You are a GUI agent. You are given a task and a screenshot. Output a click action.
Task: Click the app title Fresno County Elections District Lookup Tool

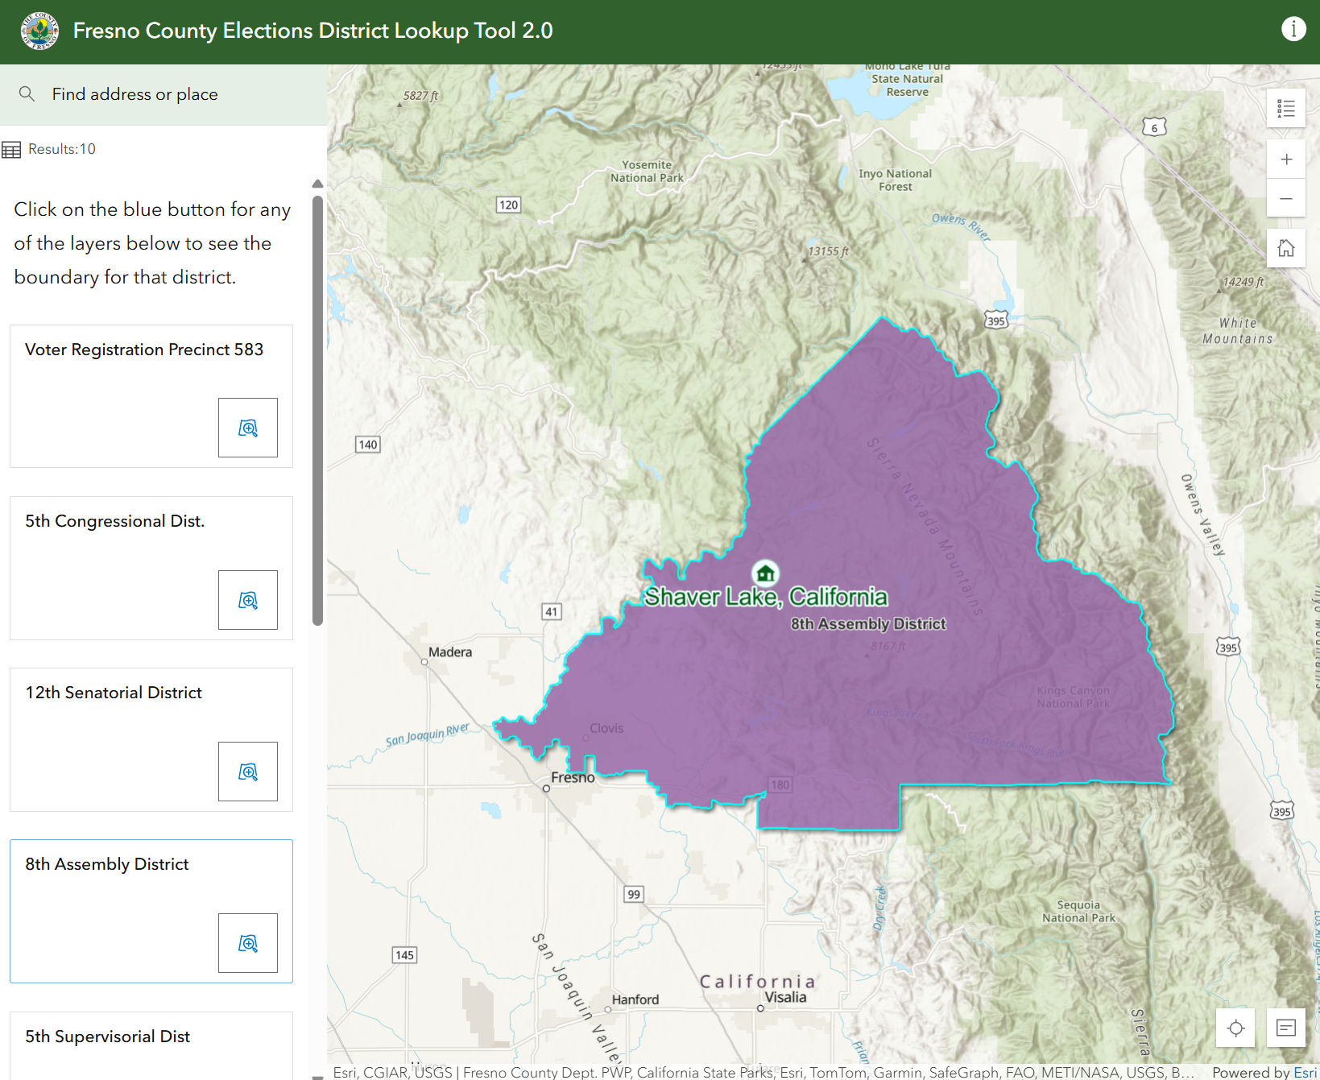click(x=312, y=31)
